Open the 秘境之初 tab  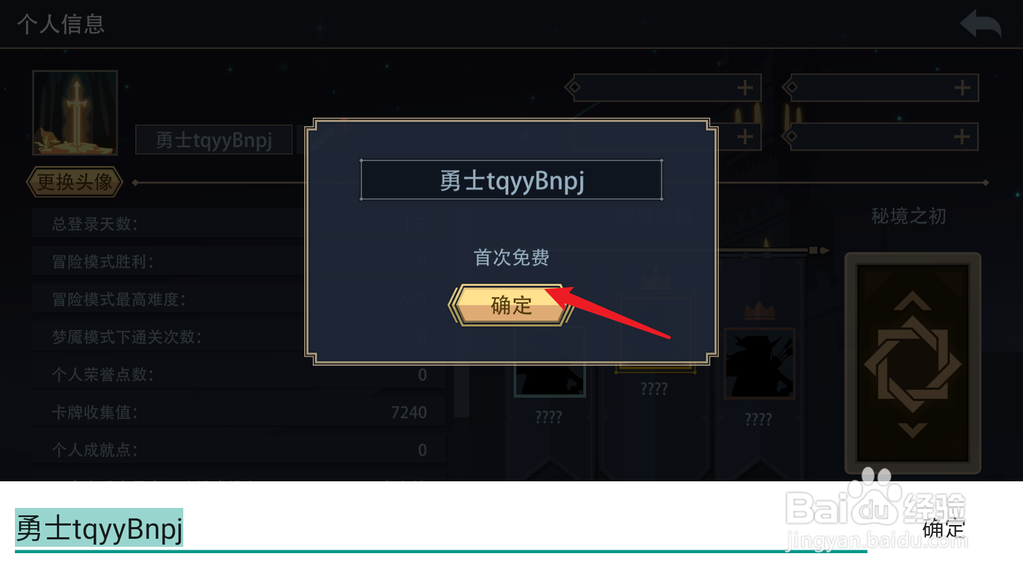point(908,216)
